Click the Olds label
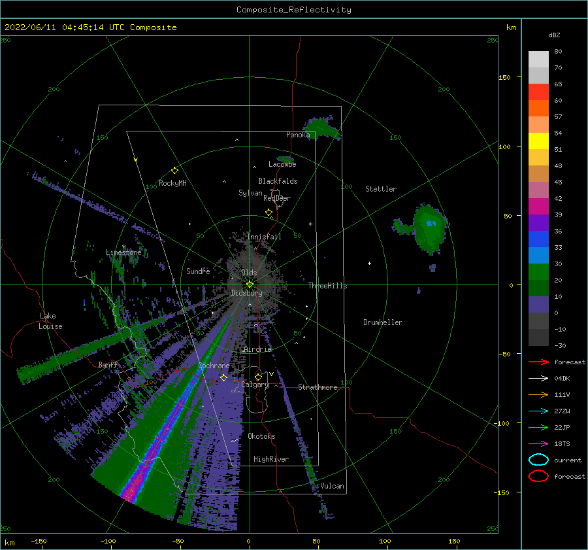Image resolution: width=588 pixels, height=550 pixels. (249, 273)
